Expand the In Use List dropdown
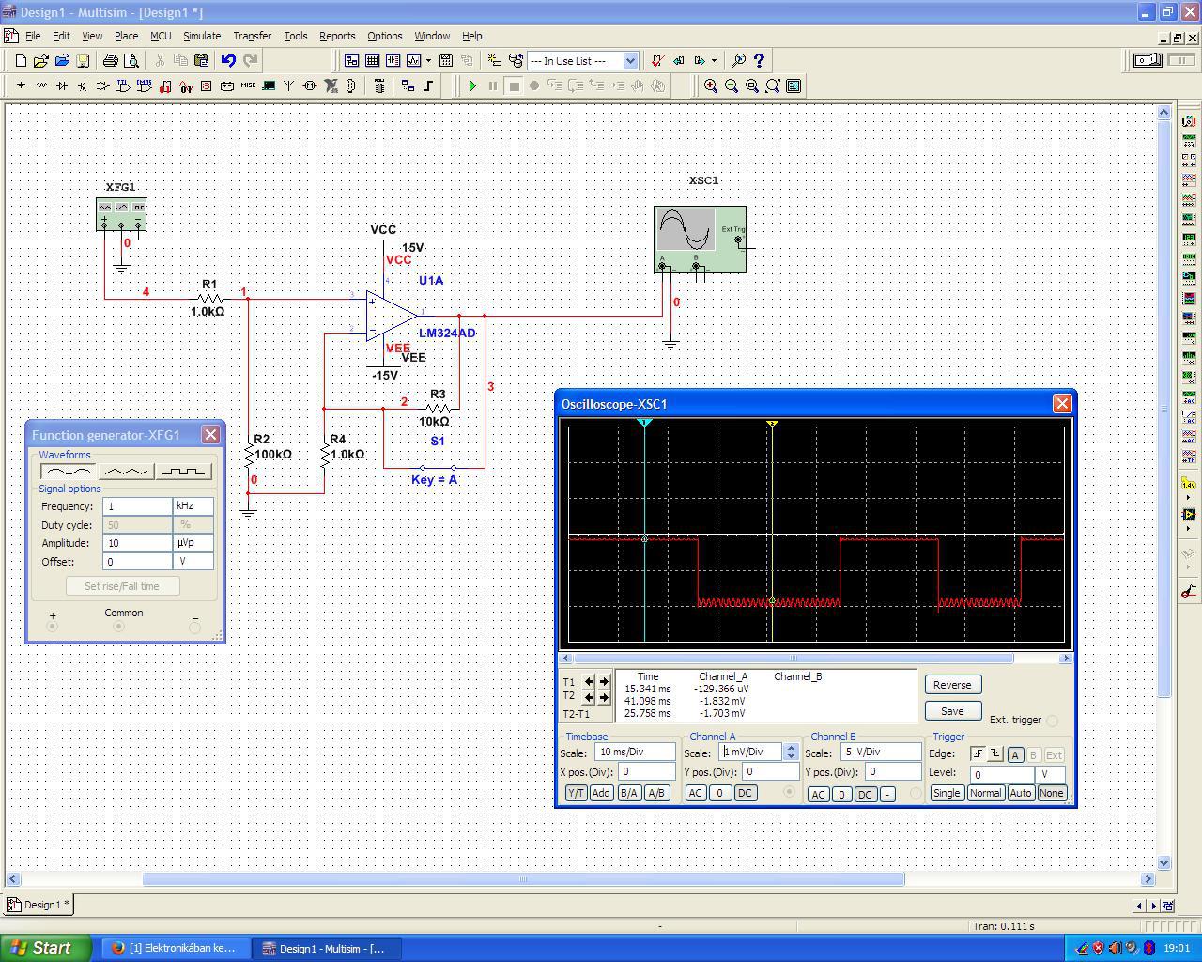The image size is (1202, 962). (630, 60)
